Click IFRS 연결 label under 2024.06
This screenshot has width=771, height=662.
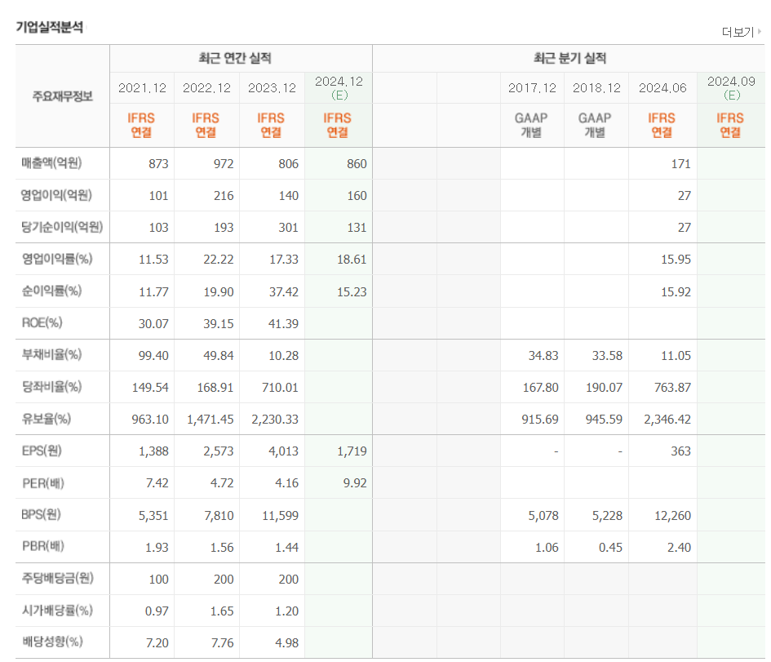coord(662,125)
